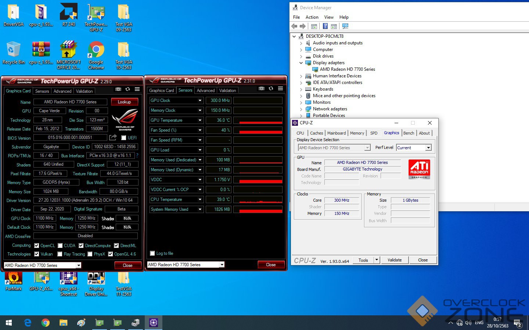Click the Validate button in CPU-Z
The height and width of the screenshot is (330, 529).
coord(395,260)
